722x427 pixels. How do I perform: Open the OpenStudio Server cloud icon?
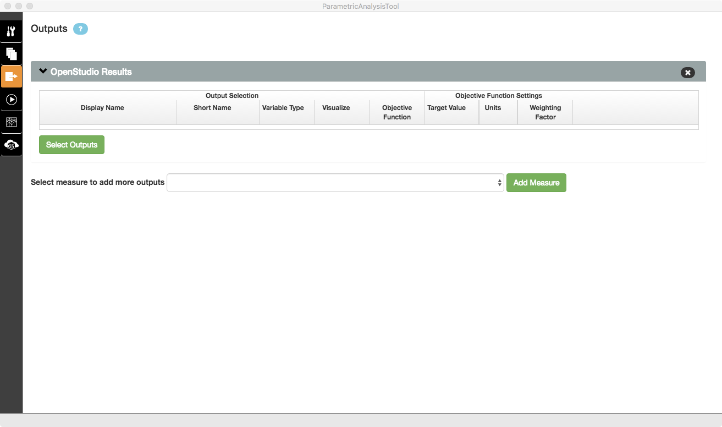11,145
